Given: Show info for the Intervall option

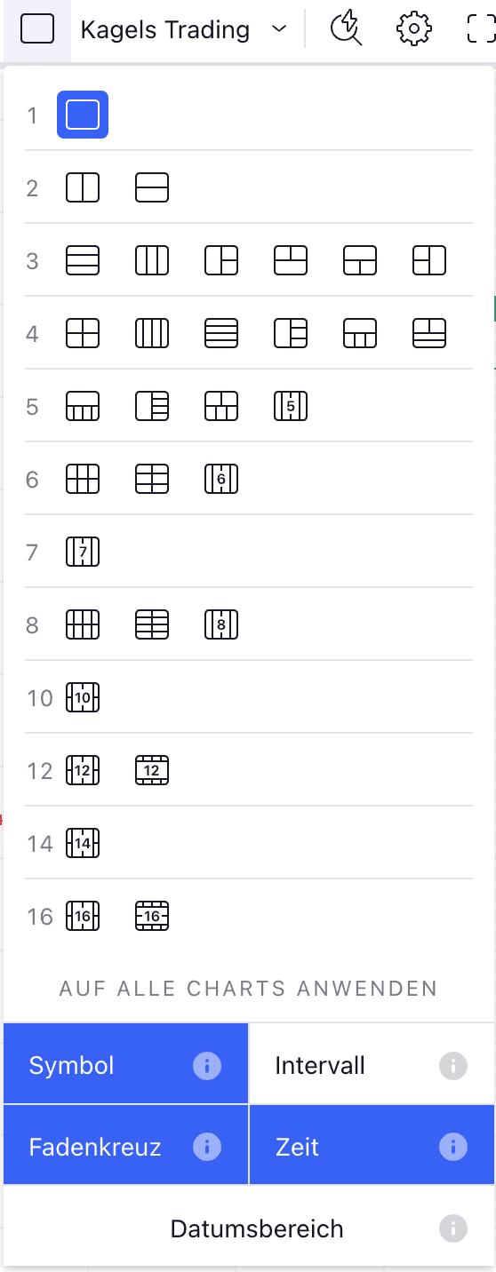Looking at the screenshot, I should tap(453, 1065).
